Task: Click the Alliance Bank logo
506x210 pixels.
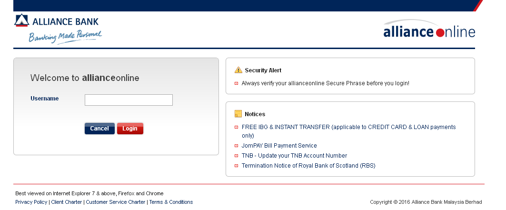Action: point(58,29)
